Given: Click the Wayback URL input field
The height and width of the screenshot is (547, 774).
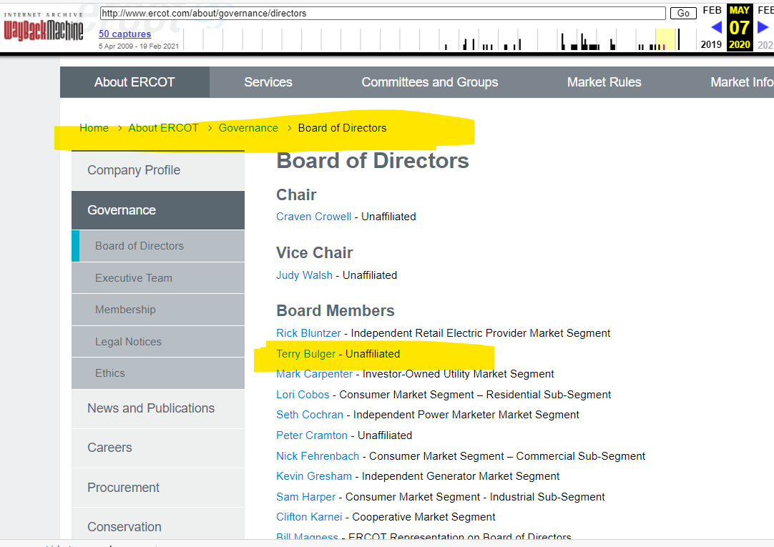Looking at the screenshot, I should pyautogui.click(x=383, y=14).
